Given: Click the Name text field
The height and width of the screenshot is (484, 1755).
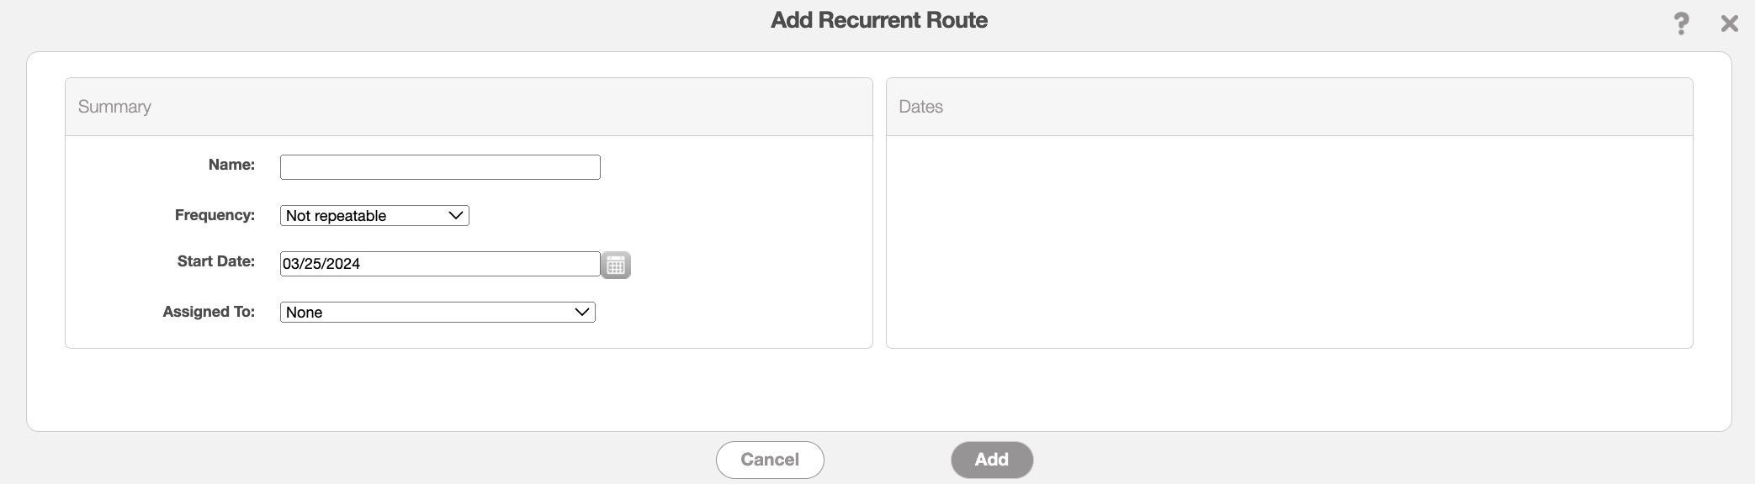Looking at the screenshot, I should tap(440, 167).
